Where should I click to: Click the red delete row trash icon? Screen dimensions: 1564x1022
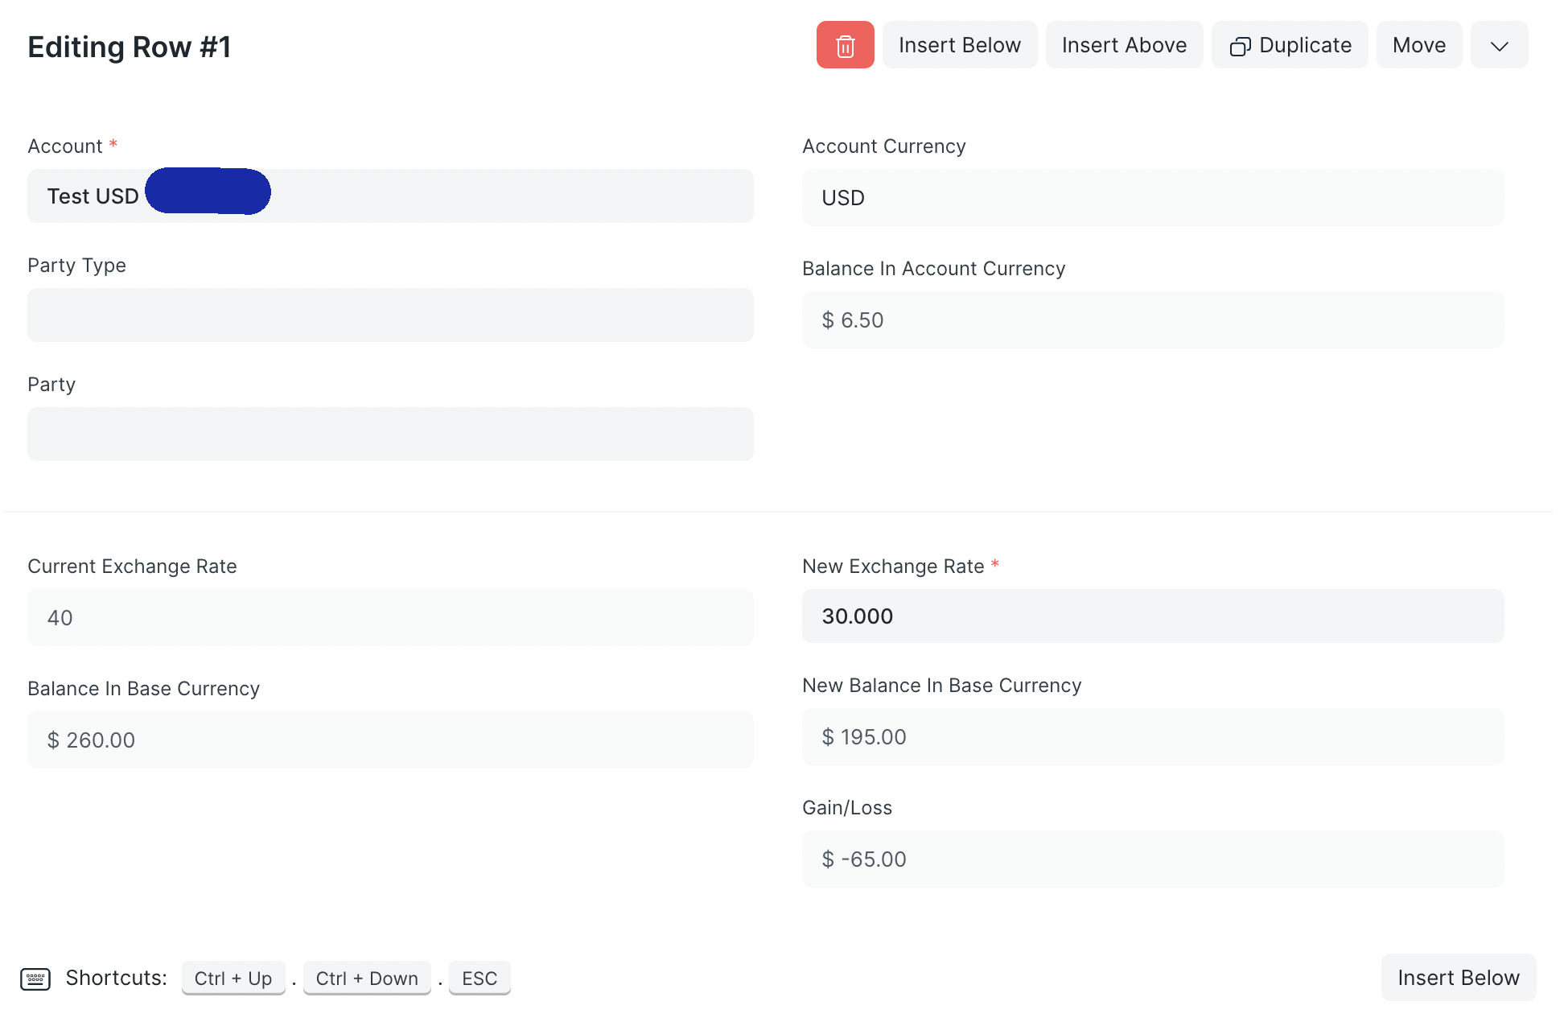(x=845, y=45)
